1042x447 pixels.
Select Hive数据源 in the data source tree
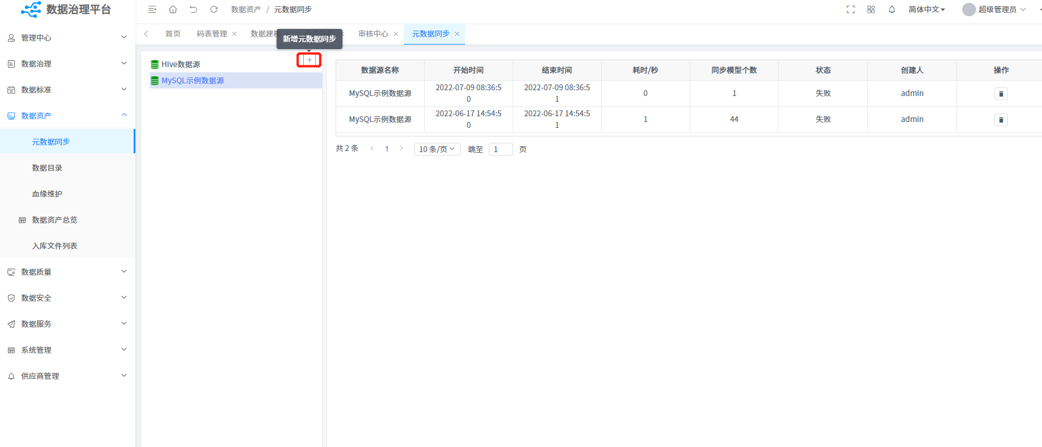181,64
